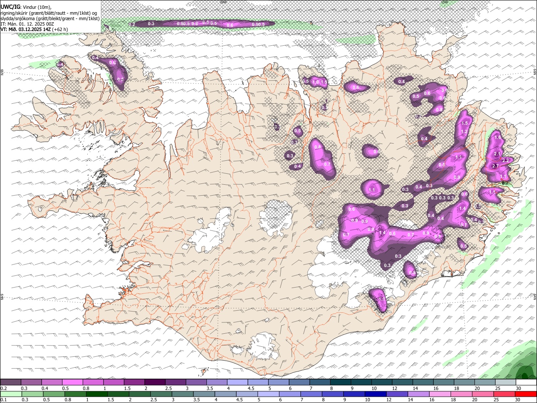Select the "1.2" precipitation value on the map
Viewport: 537px width, 403px height.
click(x=464, y=132)
